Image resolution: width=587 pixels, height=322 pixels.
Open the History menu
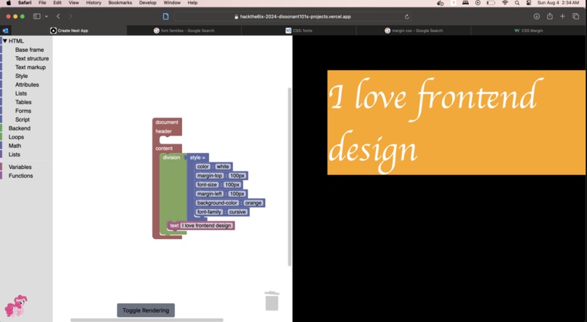pos(94,3)
